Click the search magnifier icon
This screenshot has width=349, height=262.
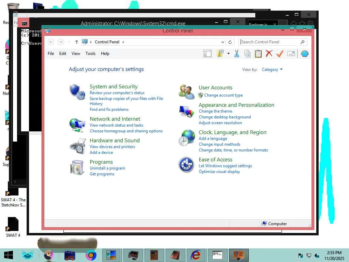[303, 42]
